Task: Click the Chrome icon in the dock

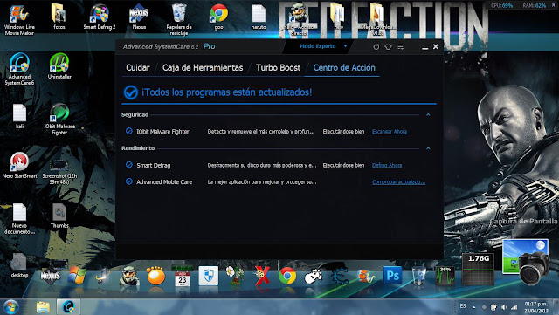Action: coord(287,276)
